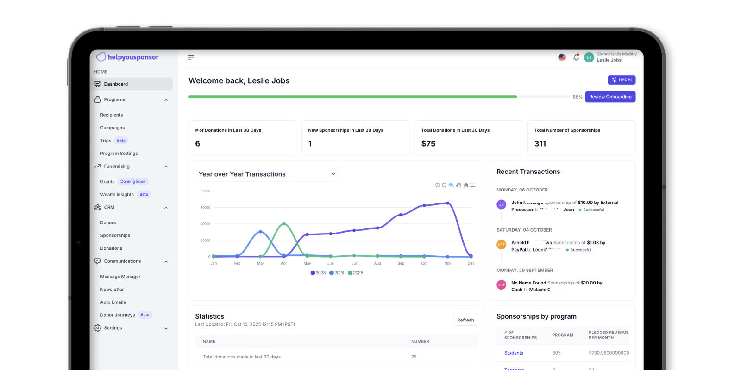Expand the Settings sidebar section

(166, 328)
